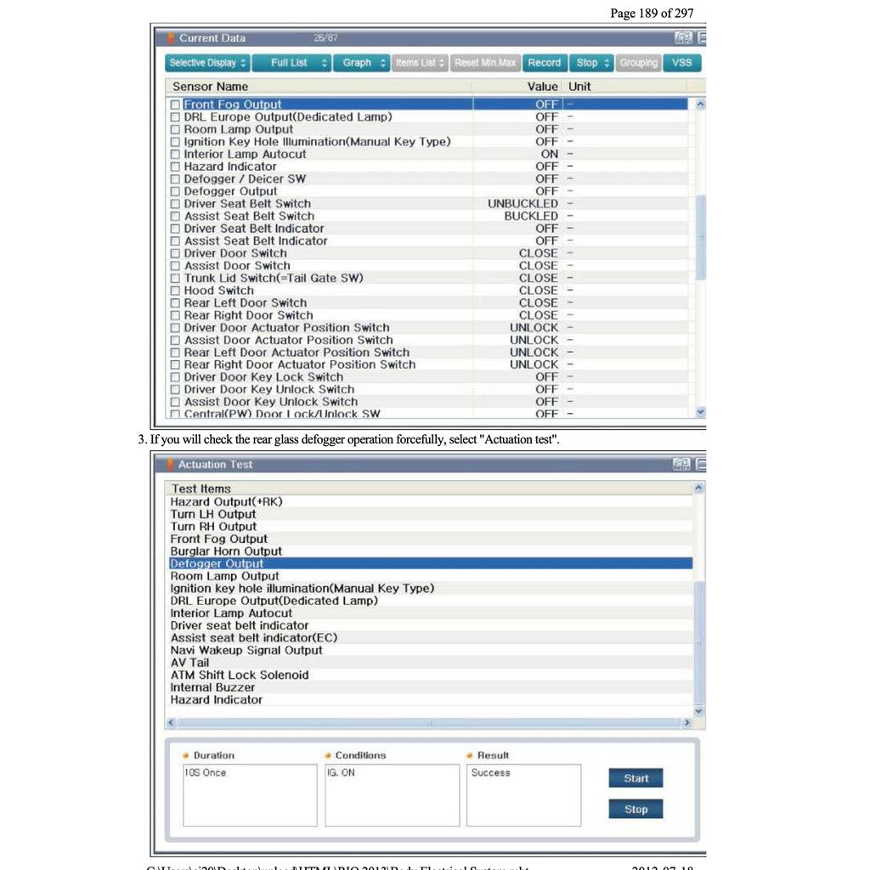870x870 pixels.
Task: Activate the Grouping toolbar button
Action: [638, 62]
